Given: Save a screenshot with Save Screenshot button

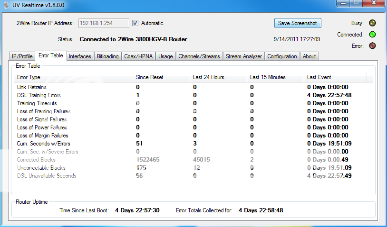Looking at the screenshot, I should [x=298, y=23].
